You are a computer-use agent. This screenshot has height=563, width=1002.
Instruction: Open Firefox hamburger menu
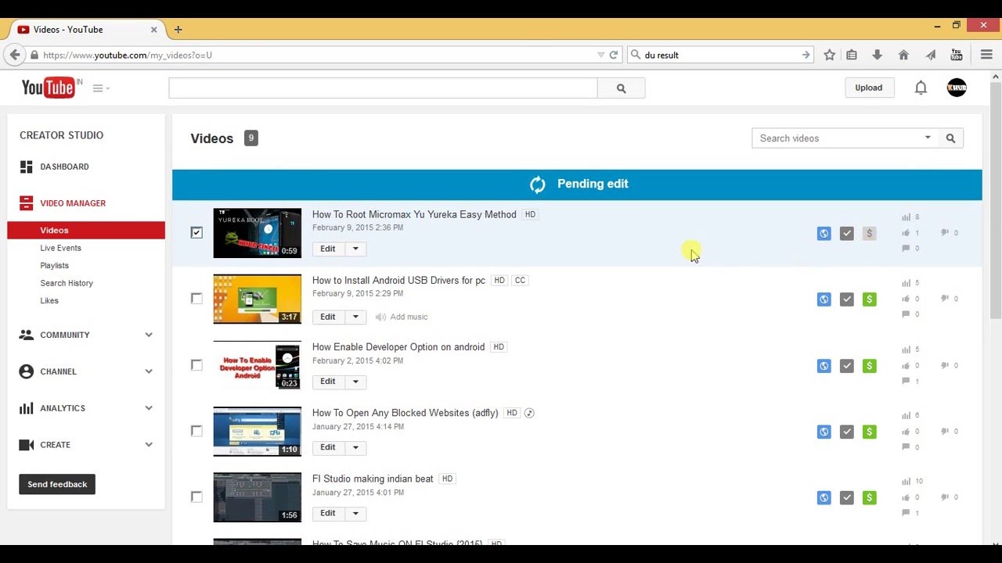point(986,55)
